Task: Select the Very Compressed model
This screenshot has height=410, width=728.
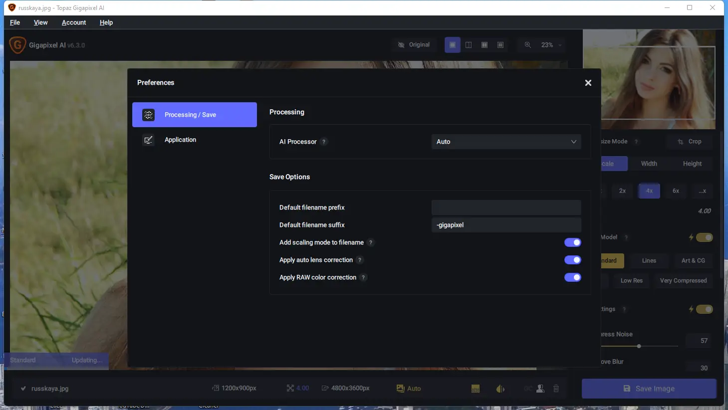Action: click(683, 281)
